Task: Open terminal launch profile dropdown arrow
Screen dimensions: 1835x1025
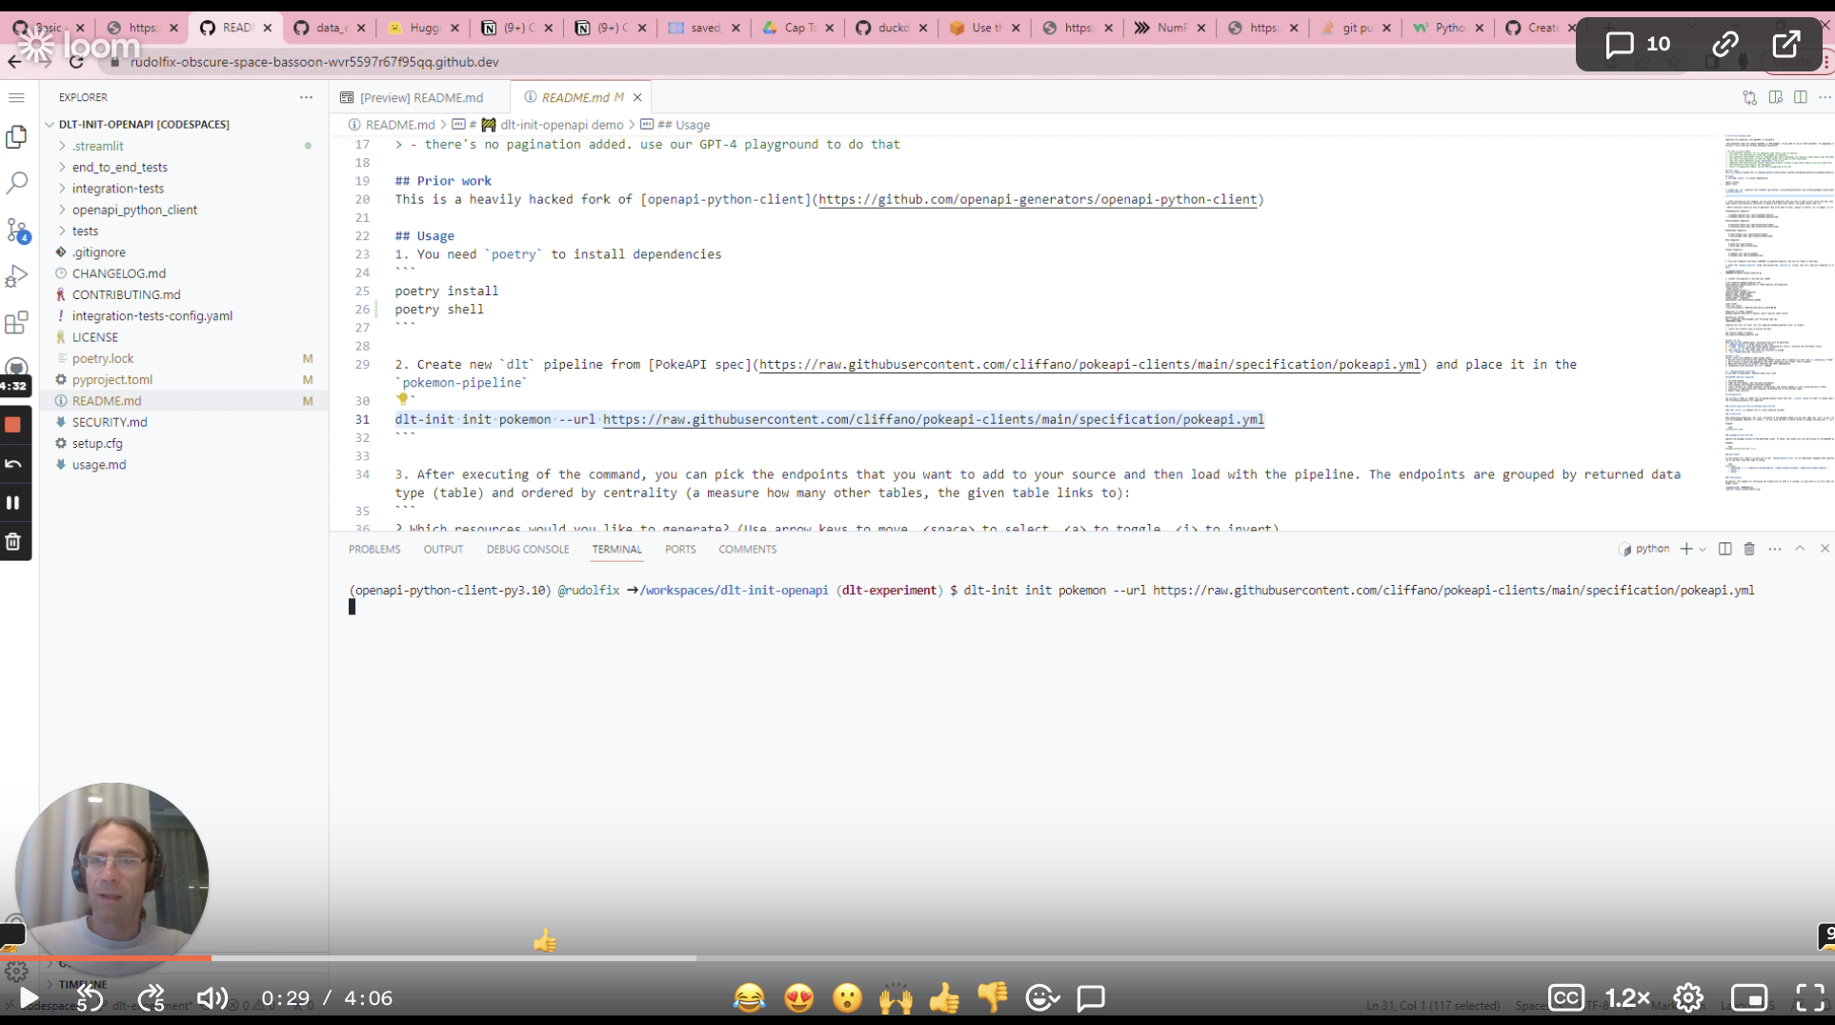Action: click(x=1703, y=549)
